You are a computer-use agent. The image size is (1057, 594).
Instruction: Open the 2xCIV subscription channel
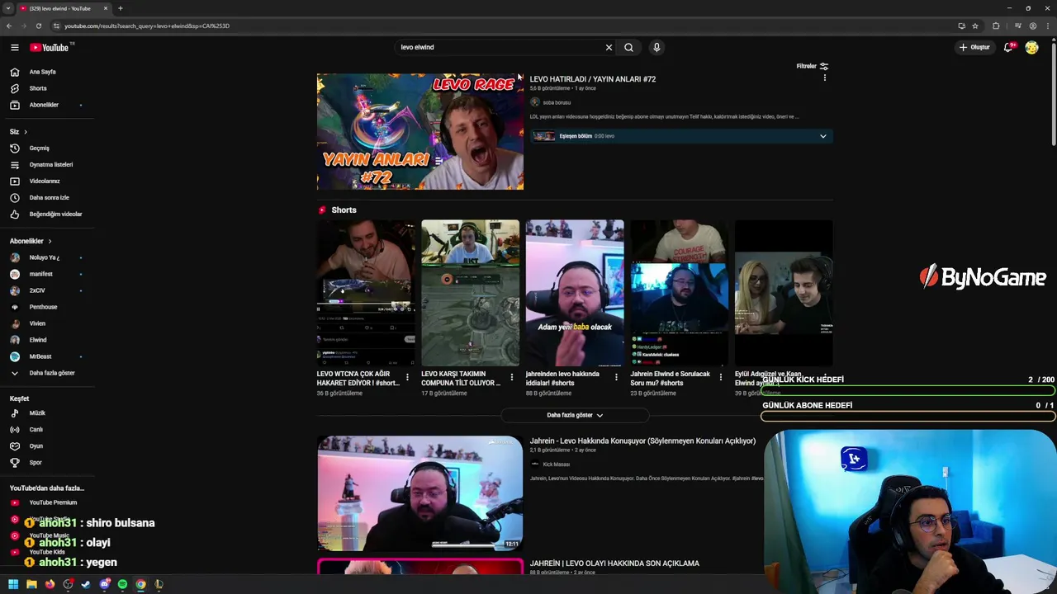[x=37, y=290]
